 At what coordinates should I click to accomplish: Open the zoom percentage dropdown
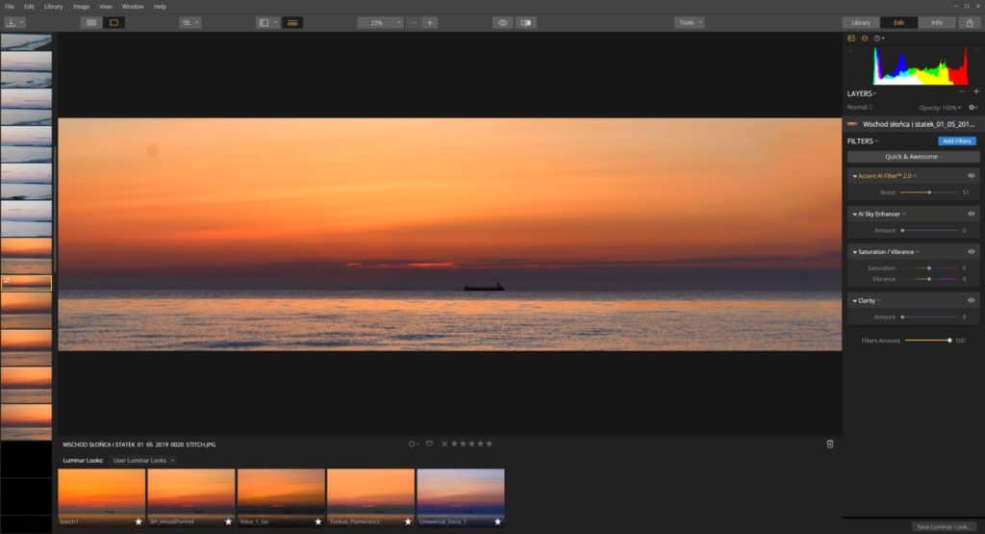point(381,23)
